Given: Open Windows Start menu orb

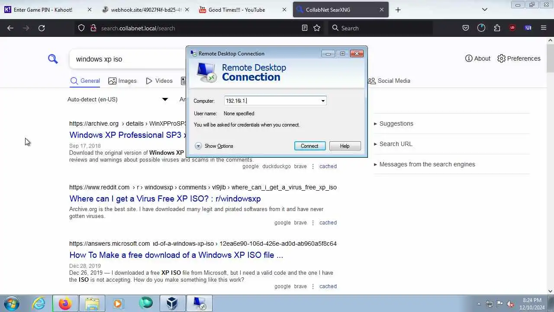Looking at the screenshot, I should [12, 303].
